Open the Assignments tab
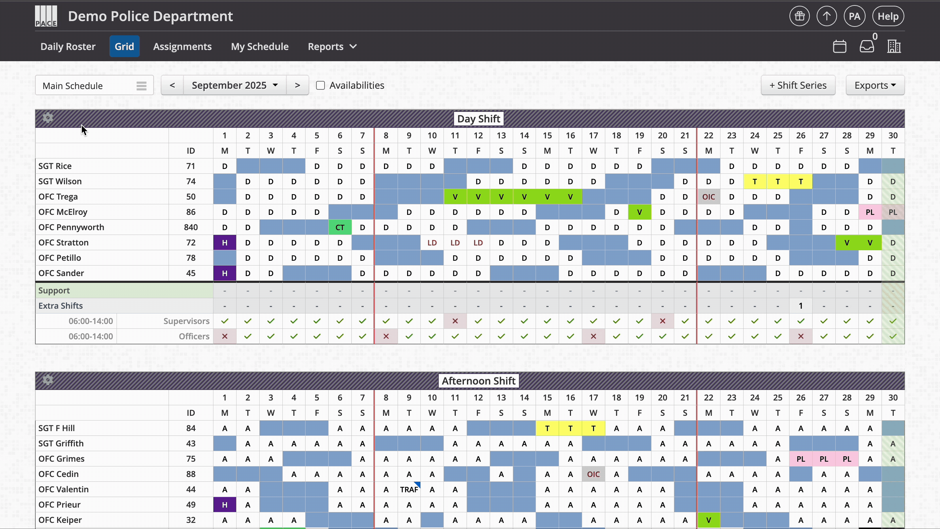940x529 pixels. click(182, 47)
